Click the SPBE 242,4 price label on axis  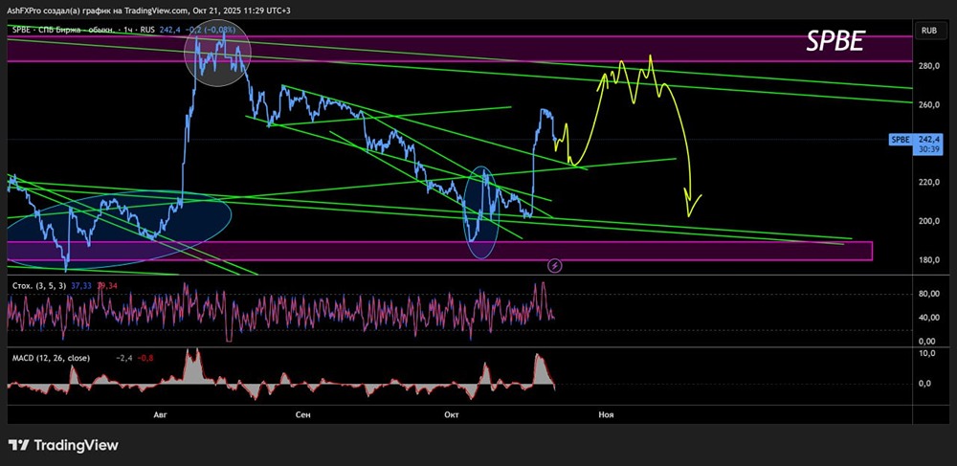918,140
